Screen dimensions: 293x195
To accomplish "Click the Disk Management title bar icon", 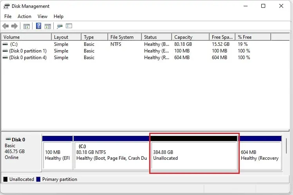I will click(x=7, y=6).
